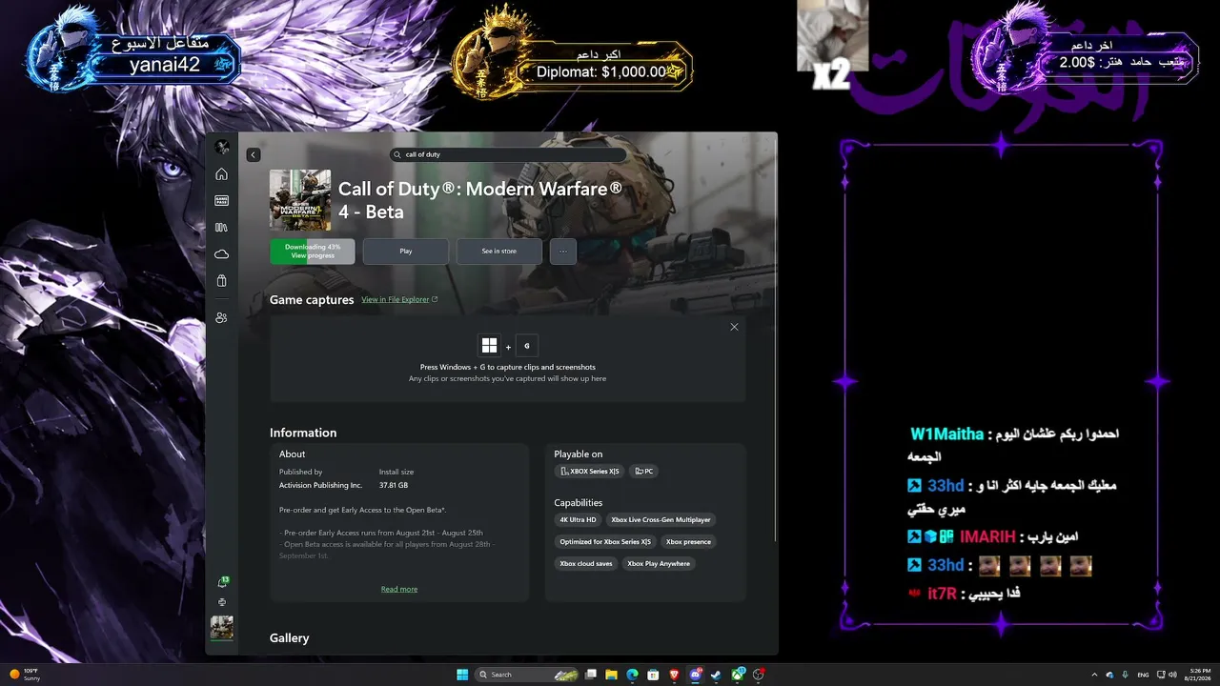Launch Brave browser from the taskbar
The width and height of the screenshot is (1220, 686).
pos(675,675)
